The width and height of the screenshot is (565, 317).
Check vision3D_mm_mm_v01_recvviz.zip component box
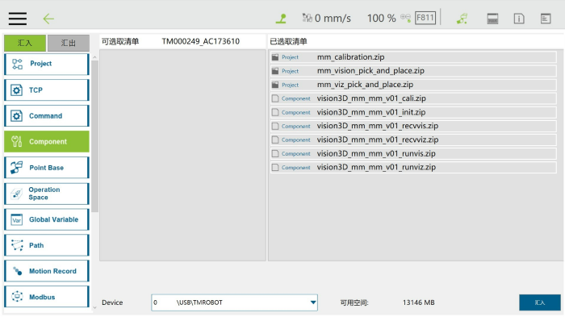(x=275, y=140)
